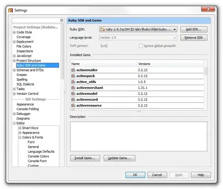Select Console Font item
Viewport: 223px width, 189px height.
tap(37, 161)
